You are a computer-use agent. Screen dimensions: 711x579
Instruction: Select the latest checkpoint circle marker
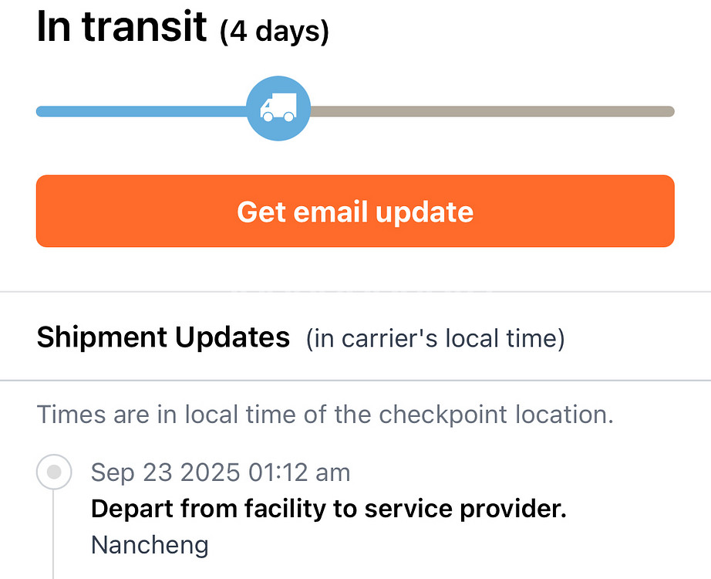coord(54,472)
